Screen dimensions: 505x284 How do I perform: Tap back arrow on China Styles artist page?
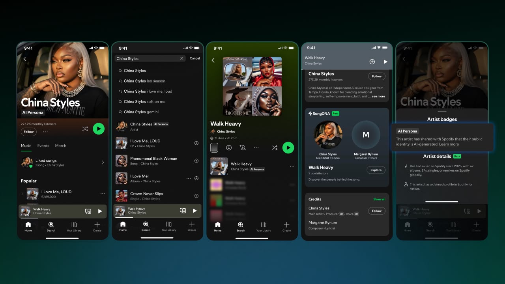tap(24, 59)
